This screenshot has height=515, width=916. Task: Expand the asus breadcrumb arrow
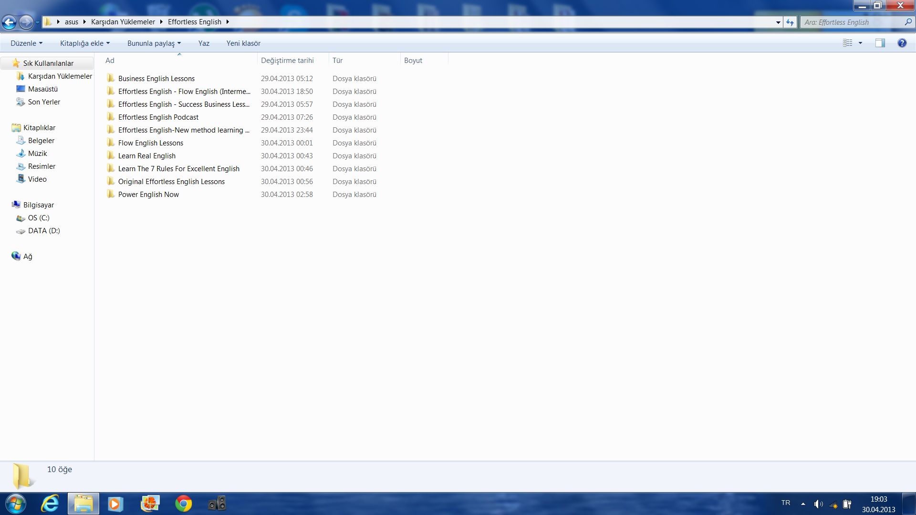(84, 22)
